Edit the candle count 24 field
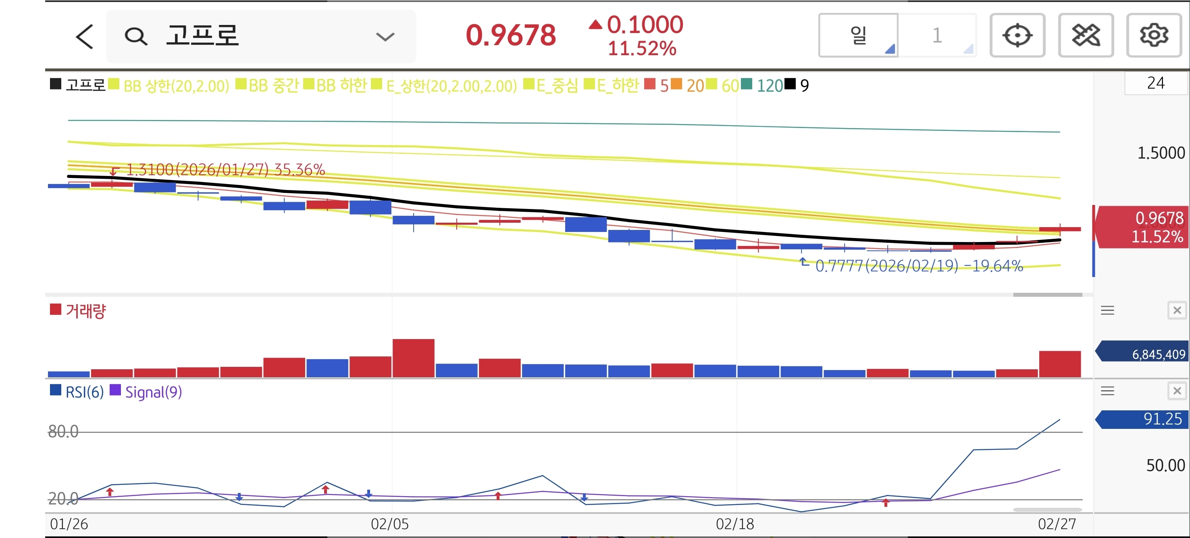Screen dimensions: 1190x538 [x=1155, y=83]
